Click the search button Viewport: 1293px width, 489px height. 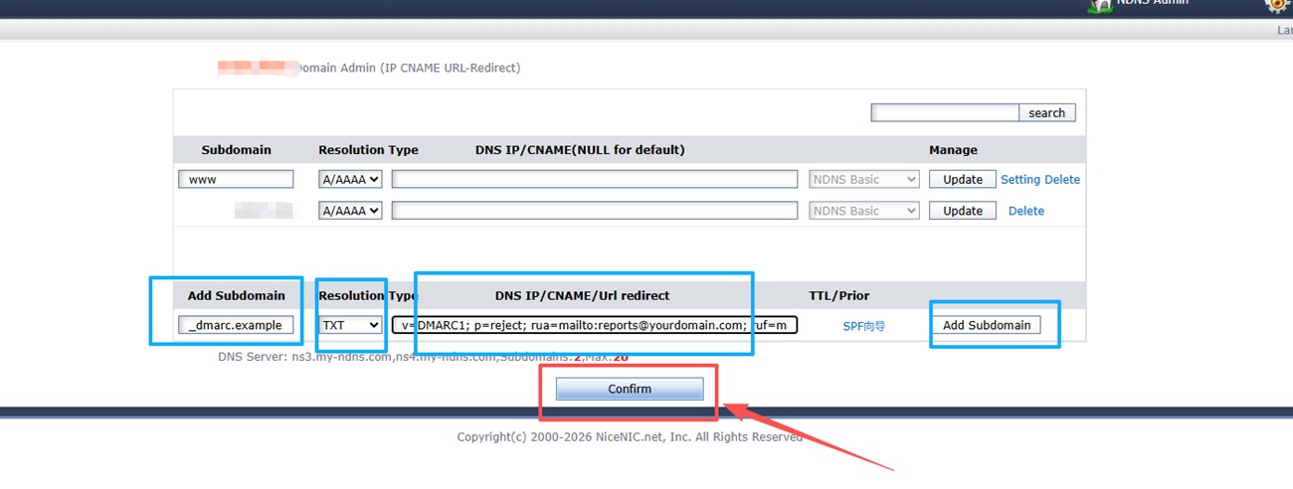point(1046,113)
